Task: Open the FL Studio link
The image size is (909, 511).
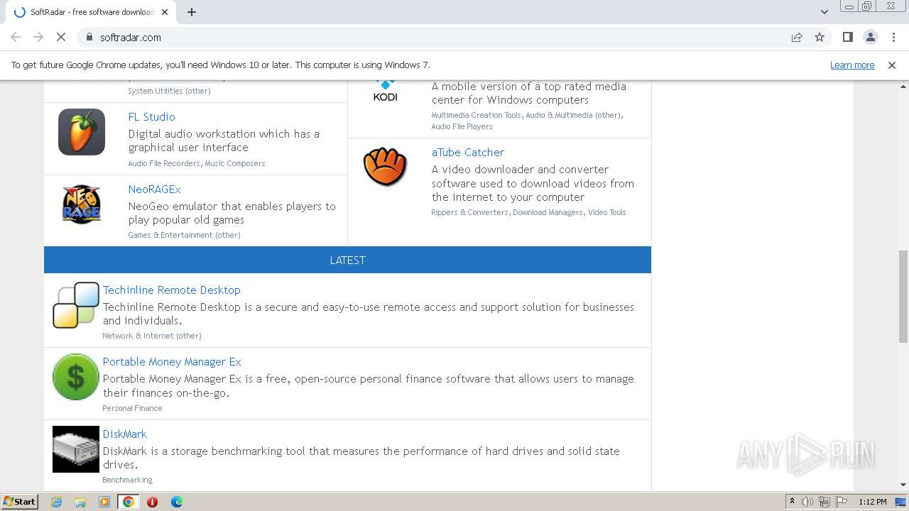Action: click(x=151, y=116)
